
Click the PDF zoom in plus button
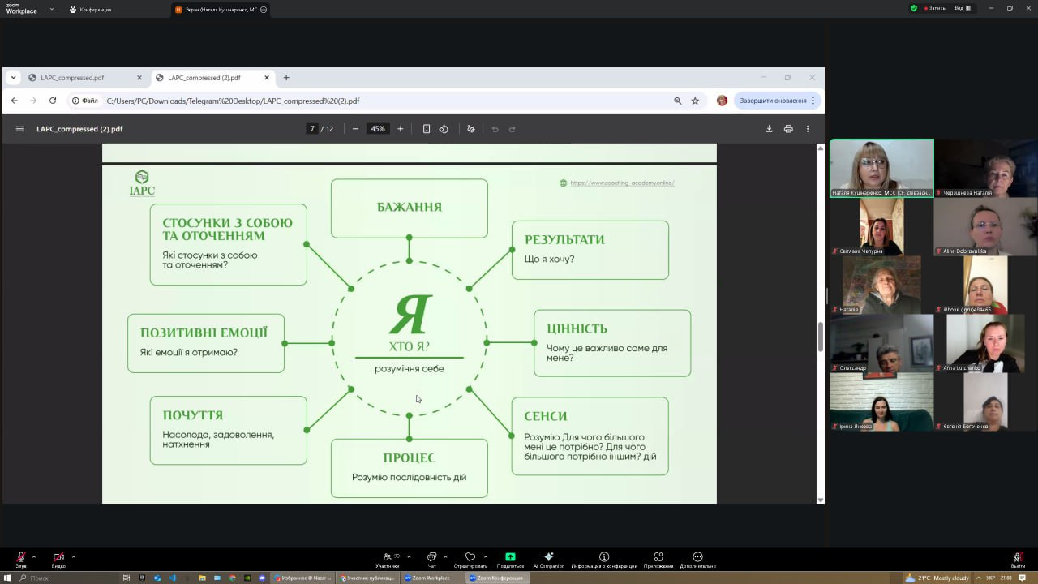click(x=400, y=129)
